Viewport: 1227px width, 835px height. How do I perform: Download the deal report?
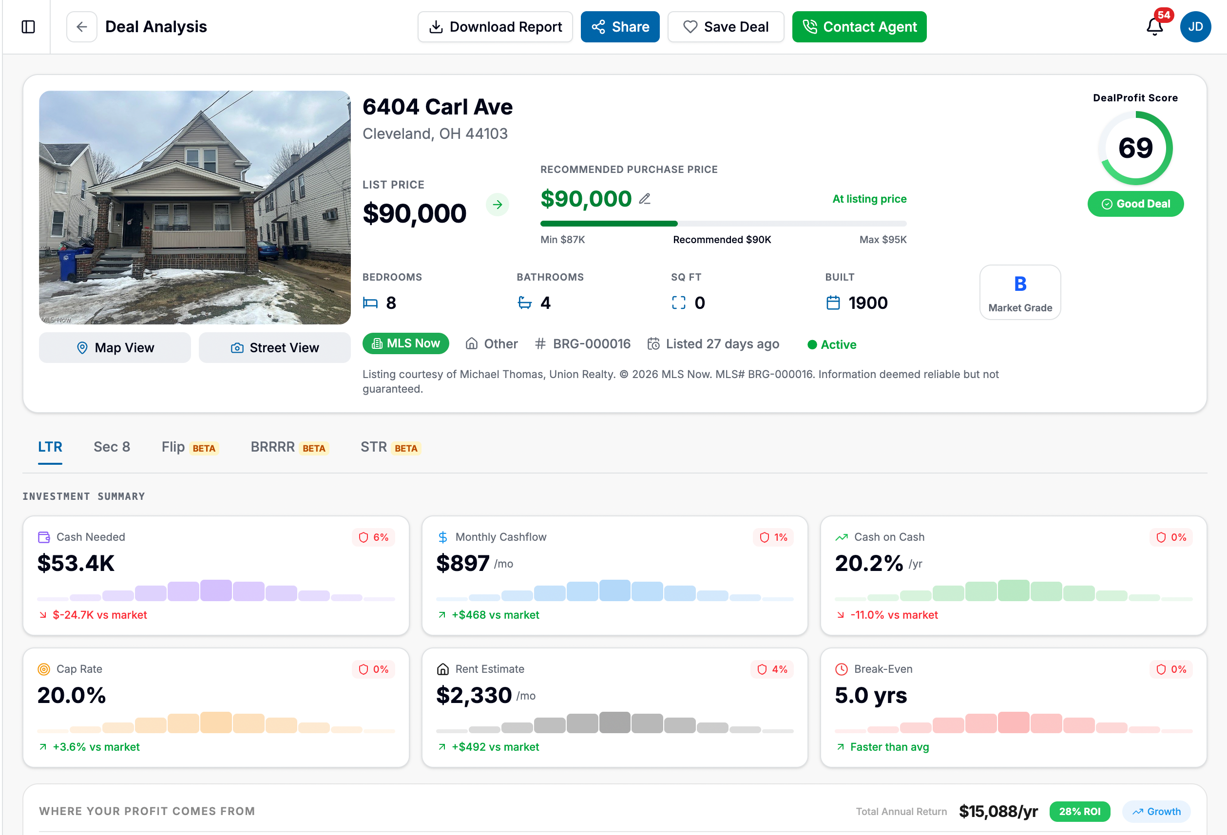point(495,27)
